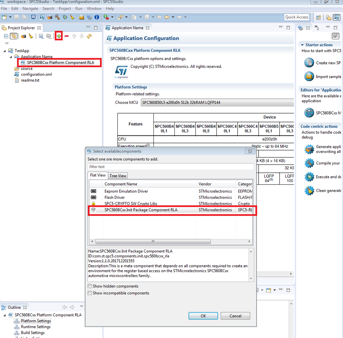Screen dimensions: 343x338
Task: Click the Create new SPC5 application icon
Action: pos(309,63)
